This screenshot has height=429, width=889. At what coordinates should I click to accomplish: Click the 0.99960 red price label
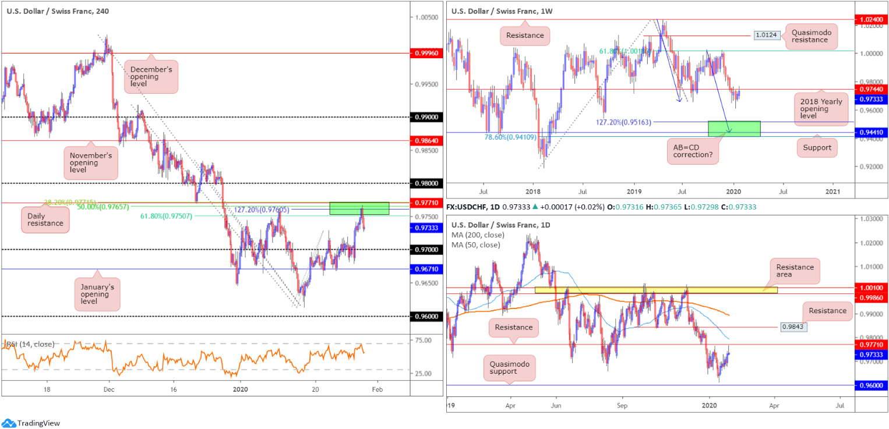pyautogui.click(x=426, y=52)
